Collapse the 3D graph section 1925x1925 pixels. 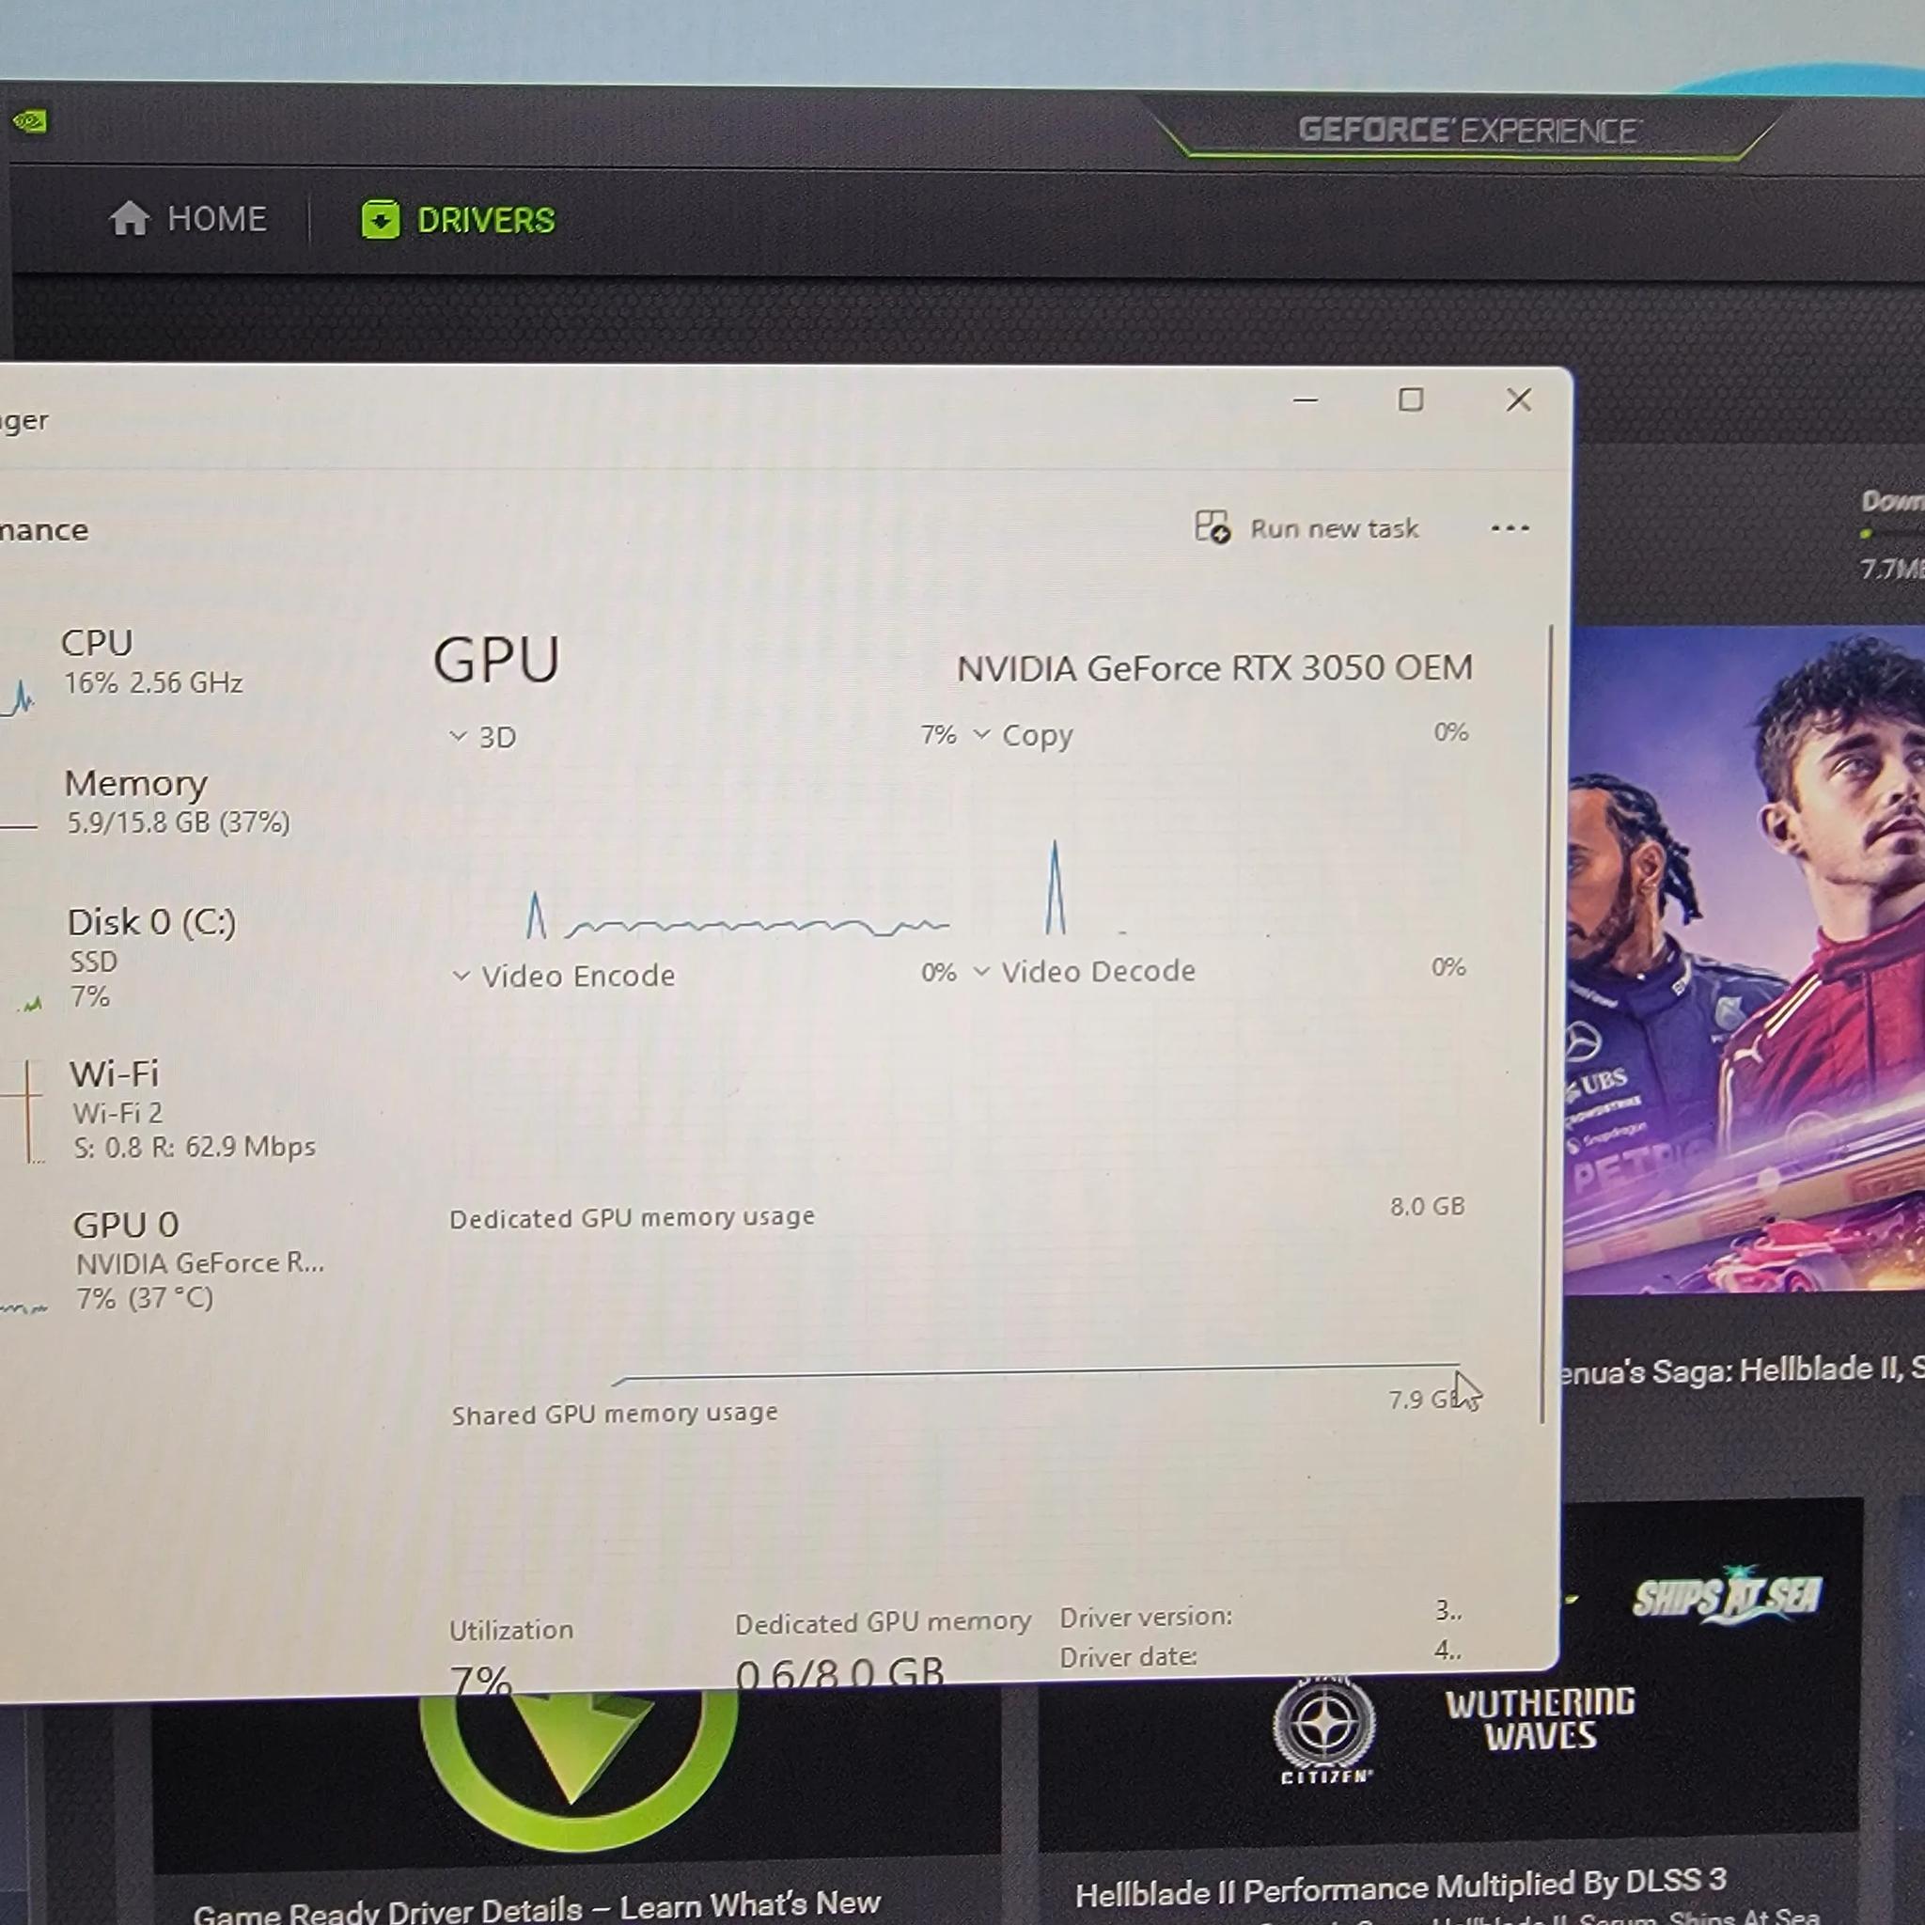[459, 735]
